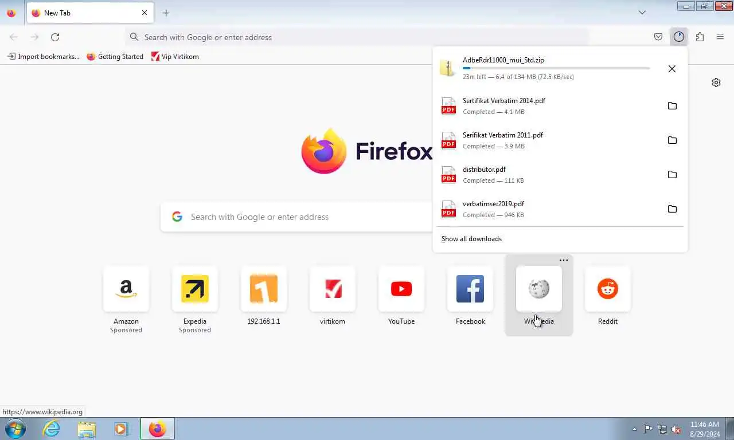Click the Google search box on page
The height and width of the screenshot is (440, 734).
click(296, 217)
